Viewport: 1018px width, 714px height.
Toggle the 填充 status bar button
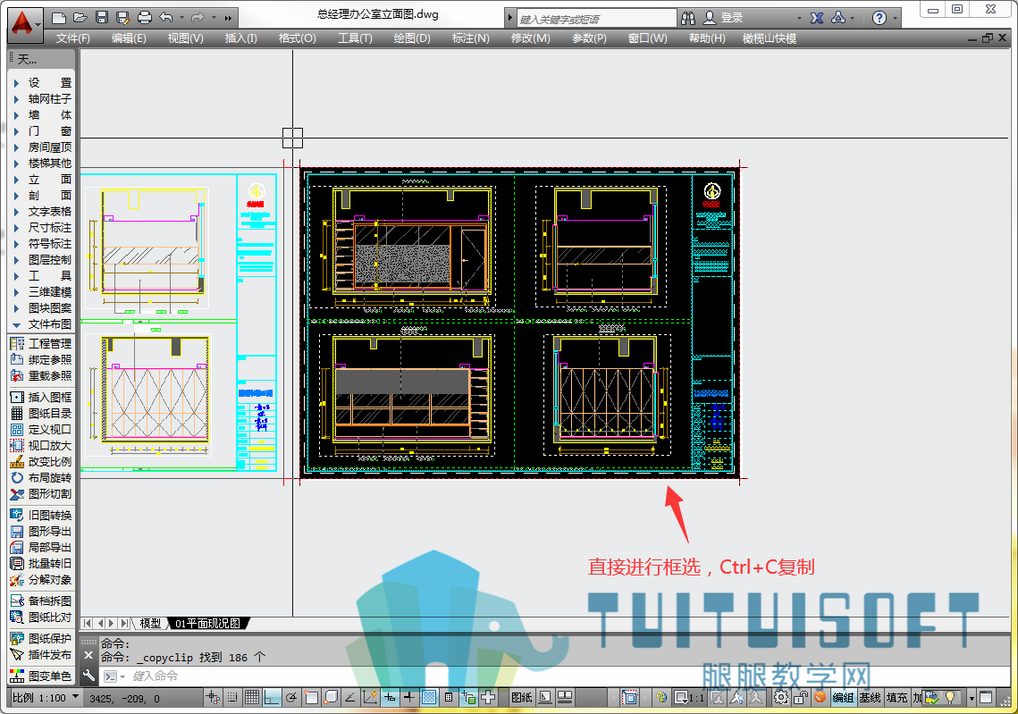pyautogui.click(x=896, y=698)
